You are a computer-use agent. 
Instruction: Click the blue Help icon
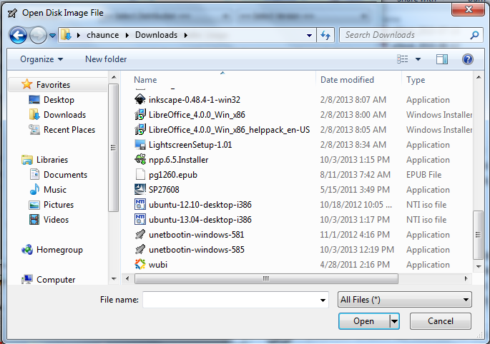pyautogui.click(x=468, y=59)
